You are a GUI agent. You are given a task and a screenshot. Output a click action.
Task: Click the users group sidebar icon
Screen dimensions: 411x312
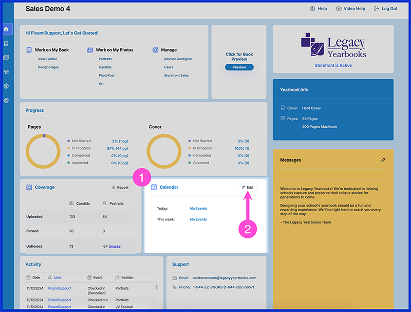click(6, 72)
